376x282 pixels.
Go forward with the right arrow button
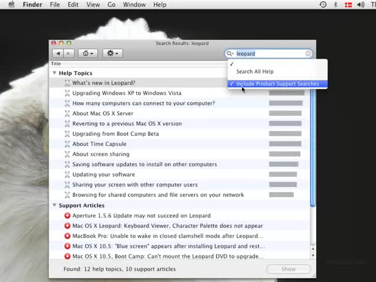[x=69, y=53]
